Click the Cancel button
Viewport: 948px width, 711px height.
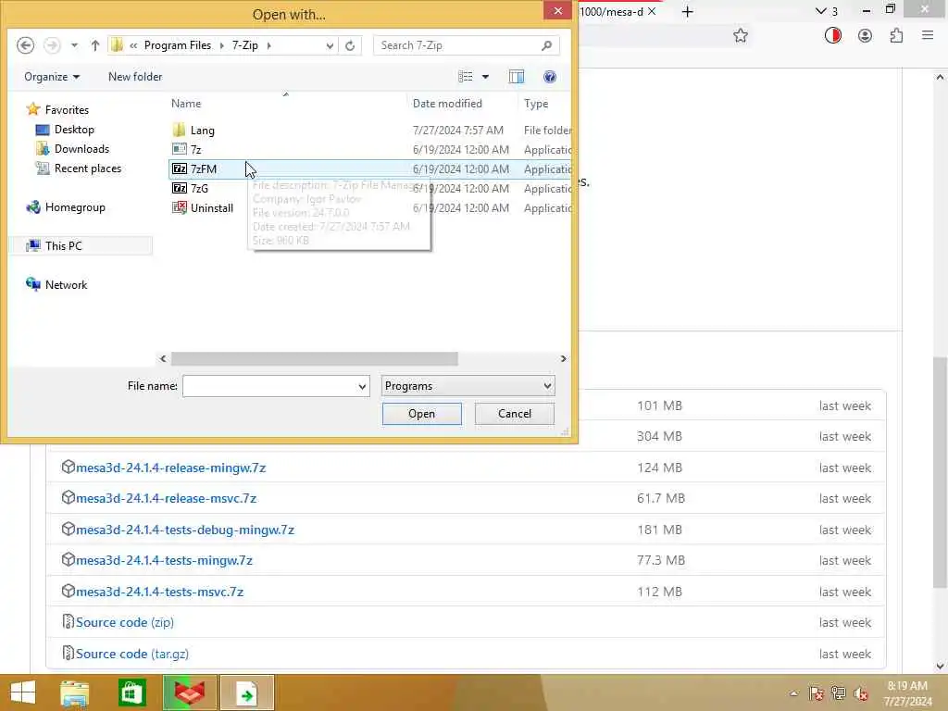pos(515,414)
